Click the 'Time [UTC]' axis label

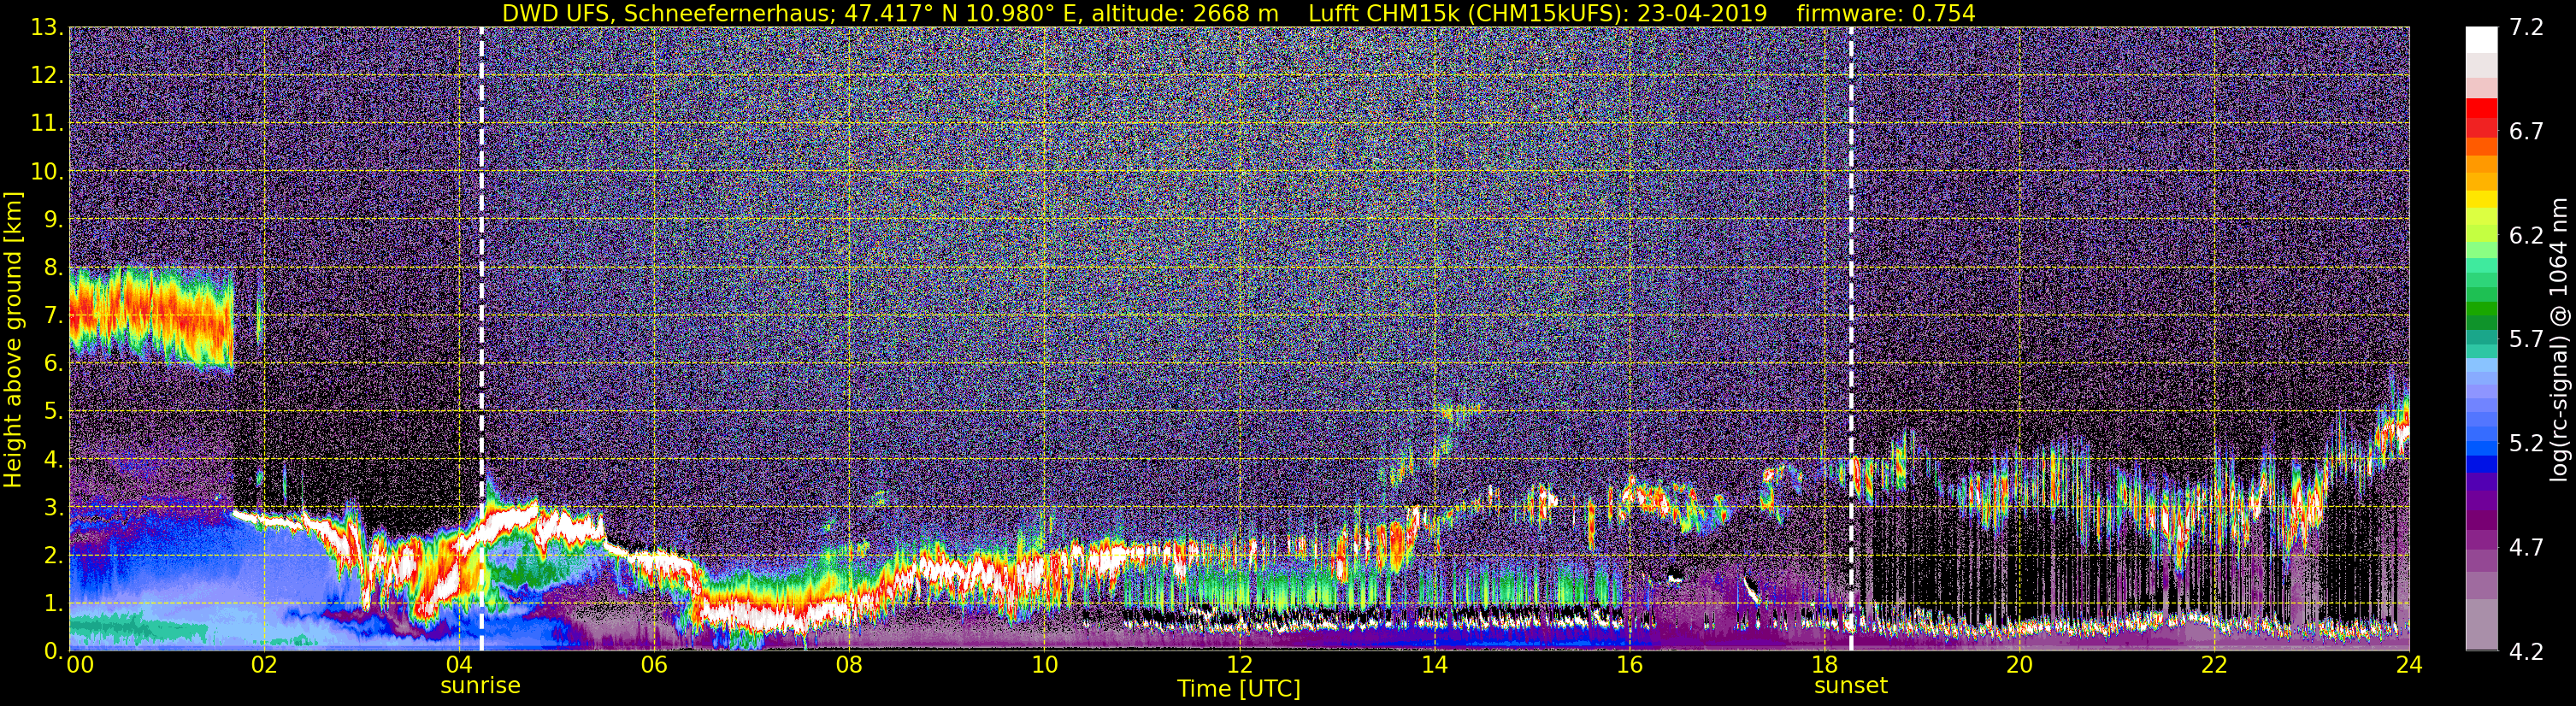tap(1239, 689)
